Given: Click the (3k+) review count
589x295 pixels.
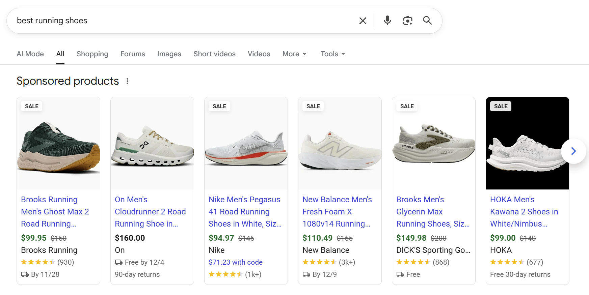Looking at the screenshot, I should point(347,262).
